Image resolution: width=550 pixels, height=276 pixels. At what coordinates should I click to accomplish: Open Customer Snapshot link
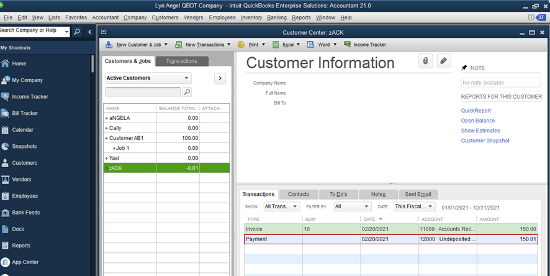[x=485, y=140]
